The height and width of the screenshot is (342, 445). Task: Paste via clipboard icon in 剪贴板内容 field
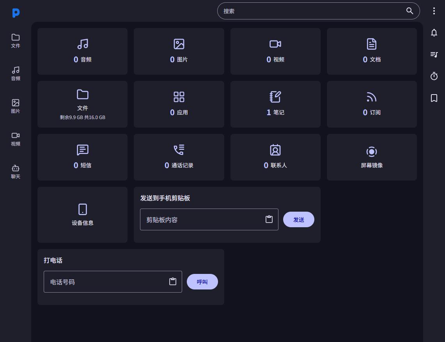(269, 219)
